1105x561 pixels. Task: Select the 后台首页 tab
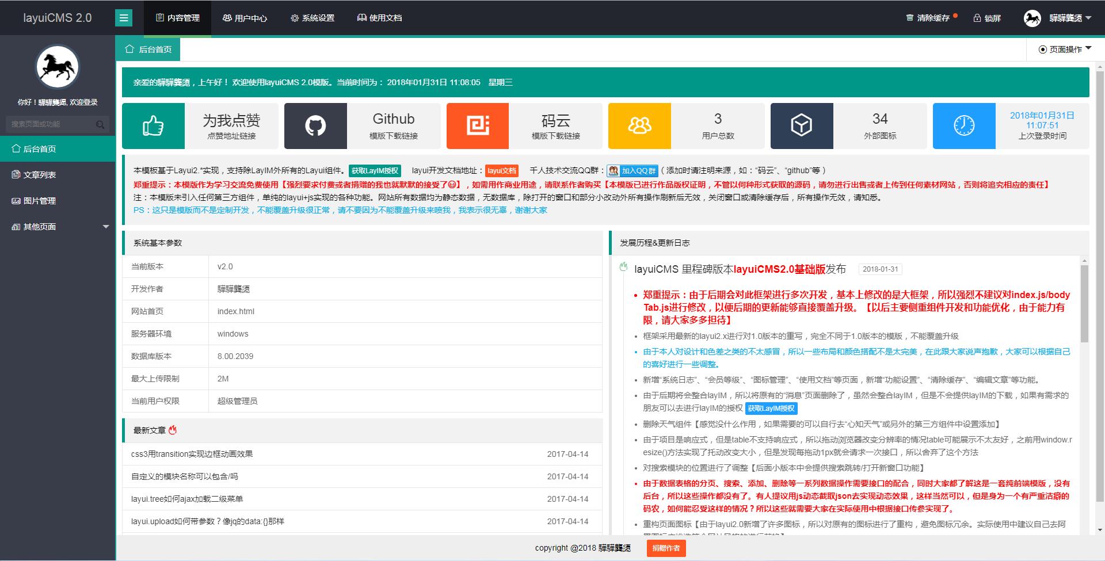coord(148,49)
